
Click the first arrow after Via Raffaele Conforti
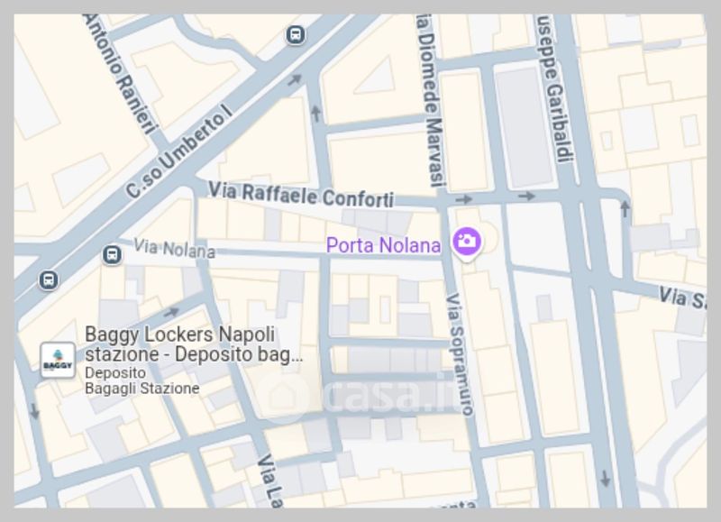[x=464, y=199]
